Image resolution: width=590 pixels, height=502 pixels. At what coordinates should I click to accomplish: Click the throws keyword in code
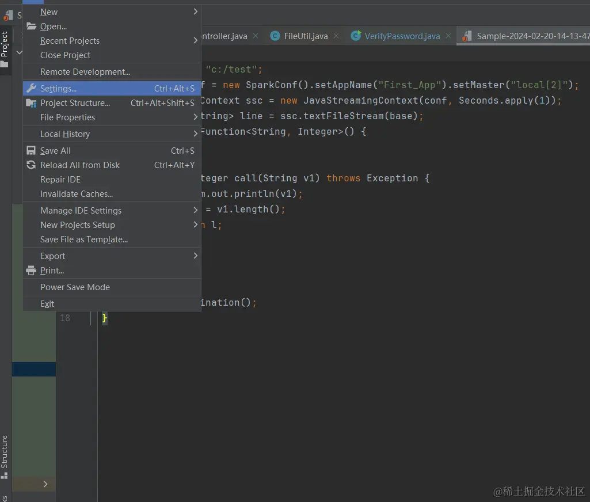click(x=343, y=178)
